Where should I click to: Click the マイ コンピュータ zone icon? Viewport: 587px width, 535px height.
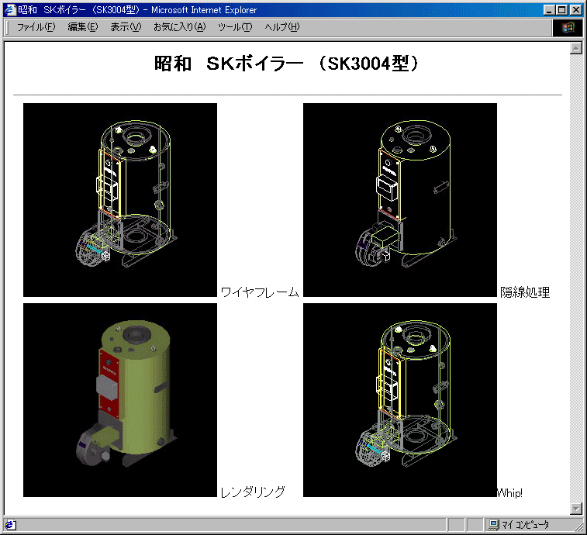click(494, 525)
